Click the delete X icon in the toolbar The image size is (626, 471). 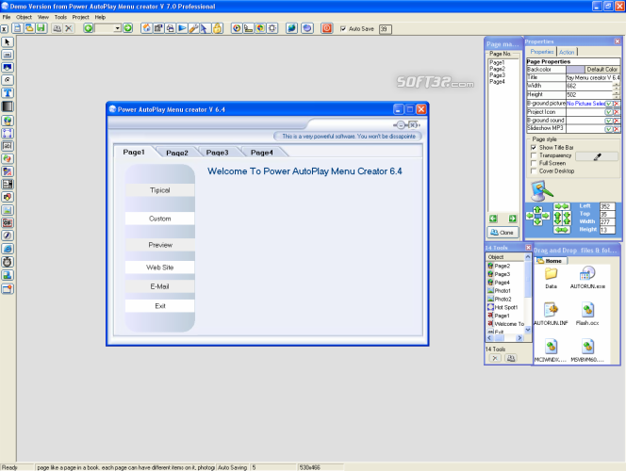coord(69,28)
